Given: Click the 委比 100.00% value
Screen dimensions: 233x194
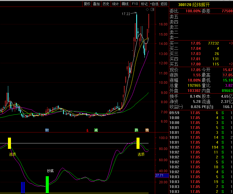Looking at the screenshot, I should [x=193, y=11].
